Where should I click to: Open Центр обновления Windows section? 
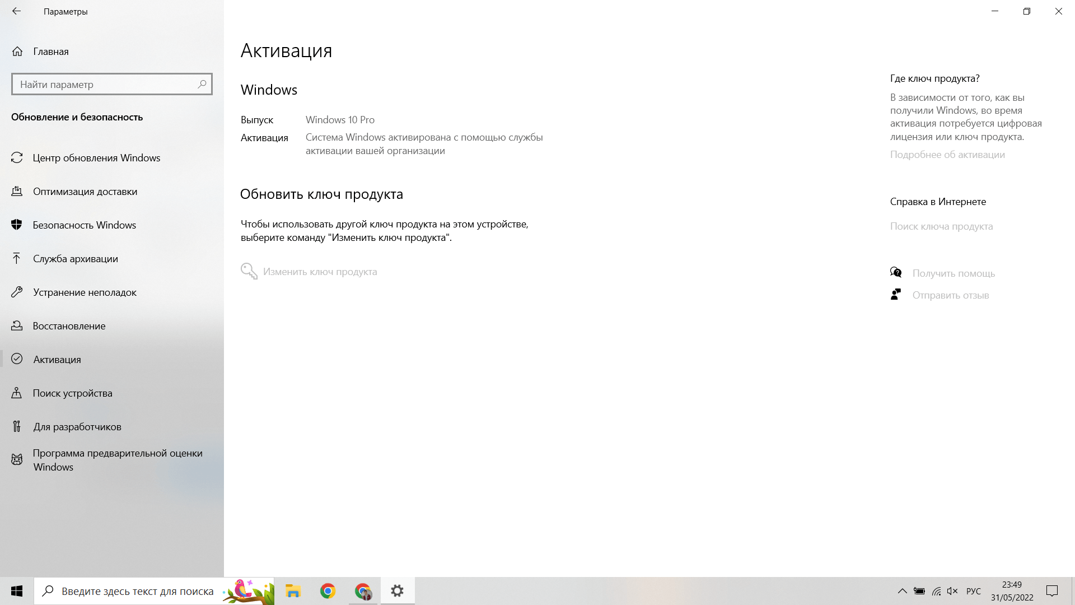96,158
